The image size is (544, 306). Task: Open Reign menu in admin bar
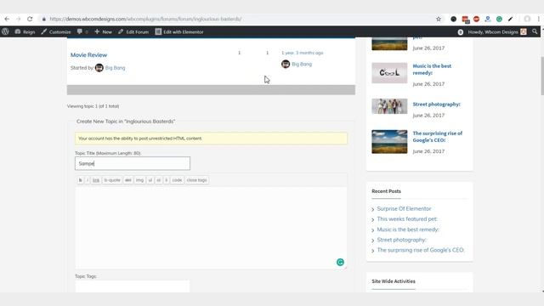25,31
